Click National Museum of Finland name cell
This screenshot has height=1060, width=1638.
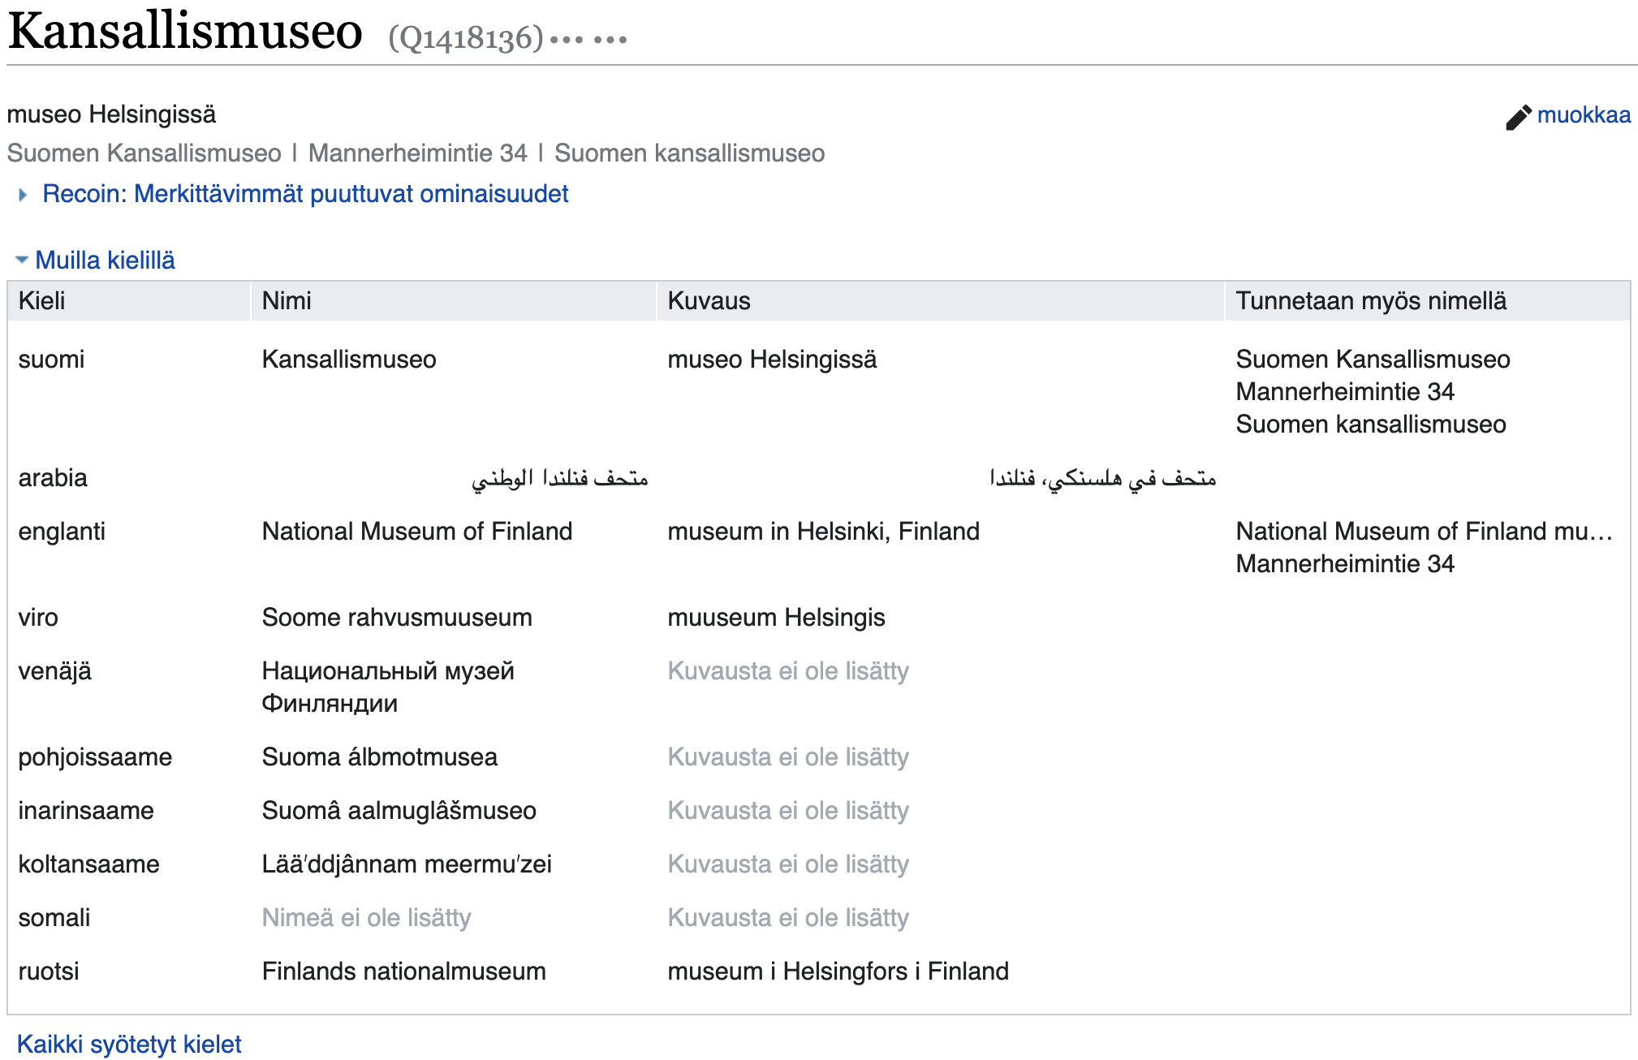pyautogui.click(x=417, y=532)
